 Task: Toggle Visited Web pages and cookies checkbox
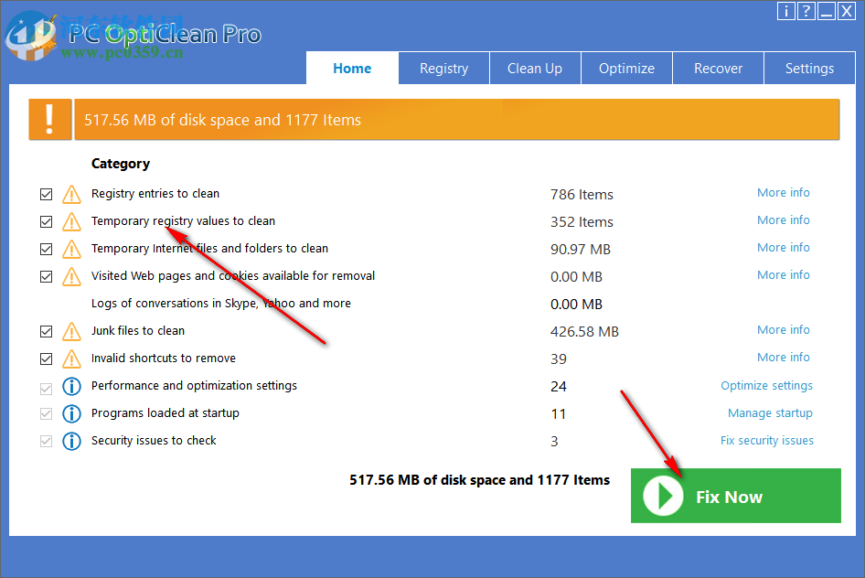(47, 276)
